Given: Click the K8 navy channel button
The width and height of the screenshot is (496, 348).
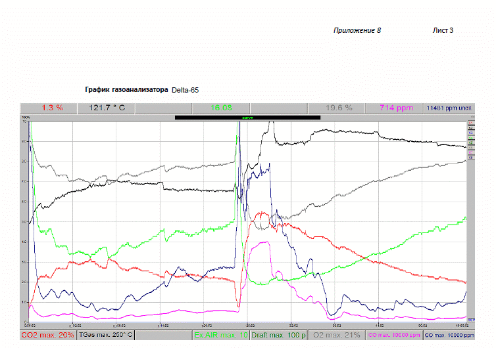Looking at the screenshot, I should tap(470, 158).
